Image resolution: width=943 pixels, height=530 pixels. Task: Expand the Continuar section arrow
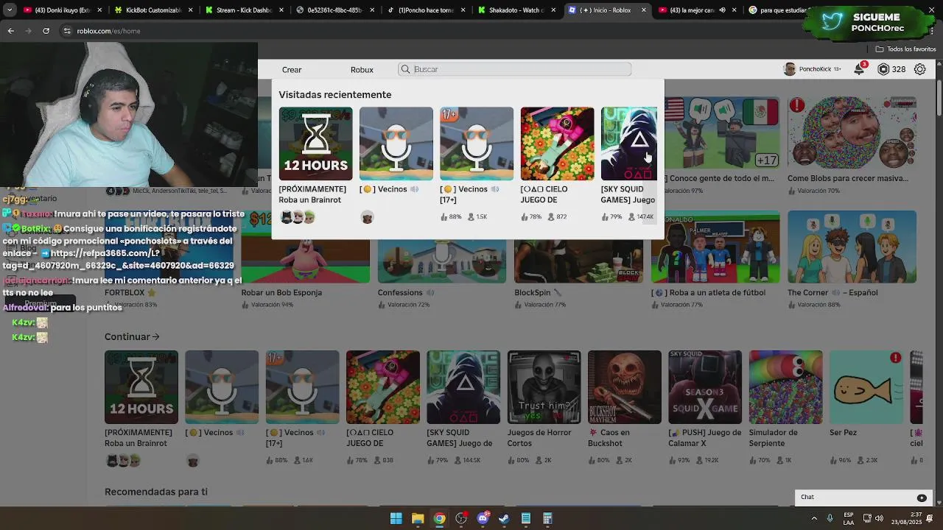[x=155, y=336]
